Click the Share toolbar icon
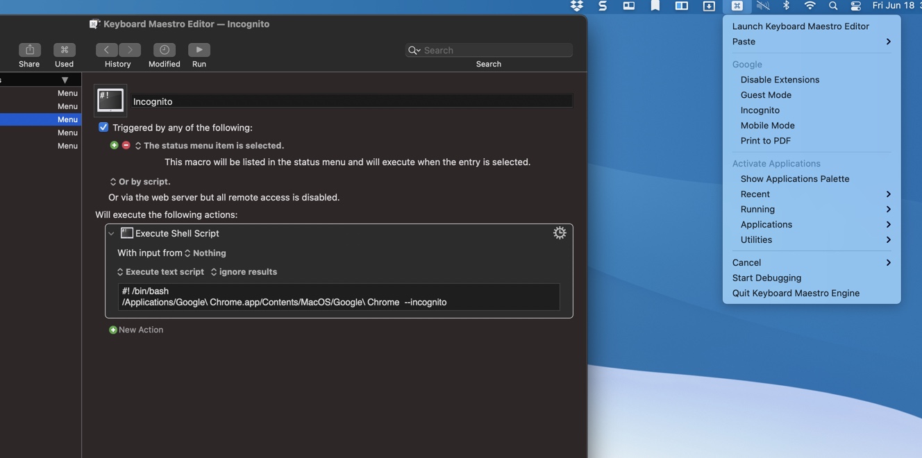 (29, 50)
